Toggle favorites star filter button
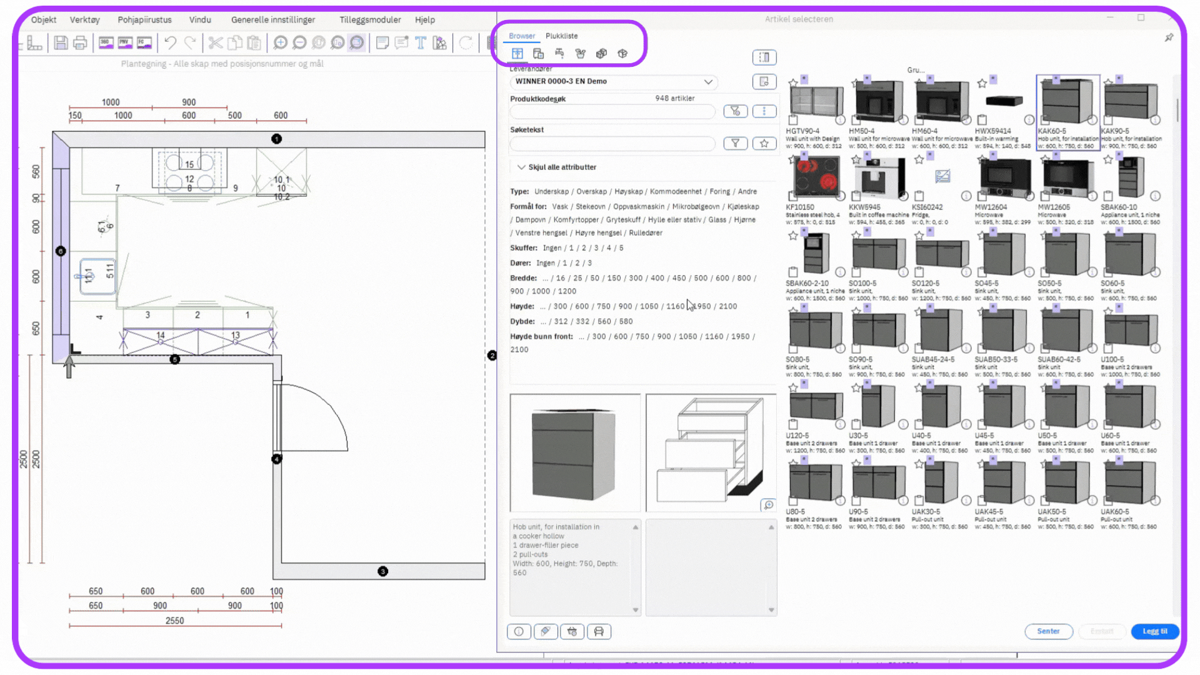Image resolution: width=1200 pixels, height=675 pixels. click(x=764, y=144)
